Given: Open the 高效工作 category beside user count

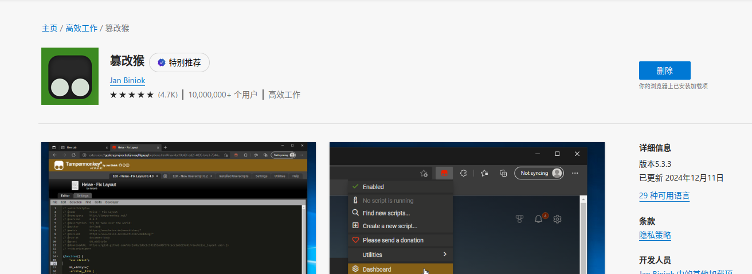Looking at the screenshot, I should (284, 95).
